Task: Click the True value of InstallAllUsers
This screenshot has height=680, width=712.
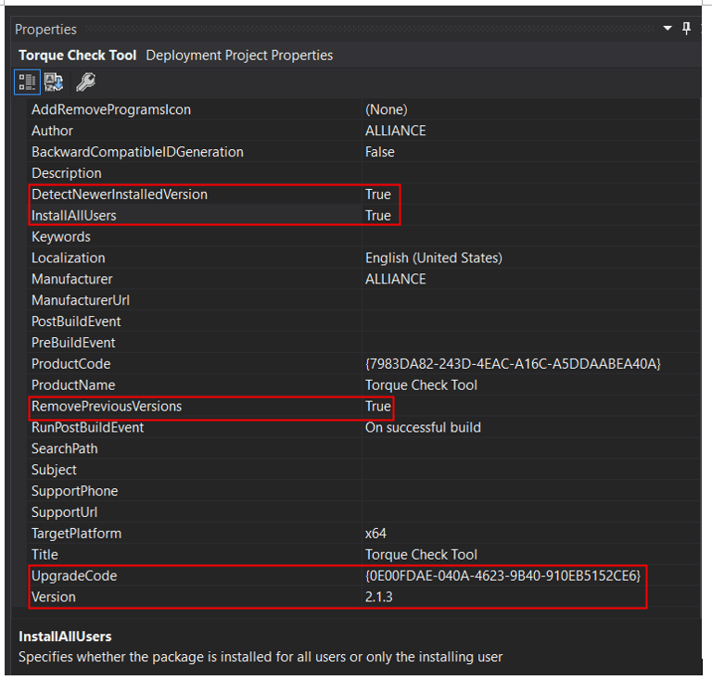Action: pyautogui.click(x=378, y=216)
